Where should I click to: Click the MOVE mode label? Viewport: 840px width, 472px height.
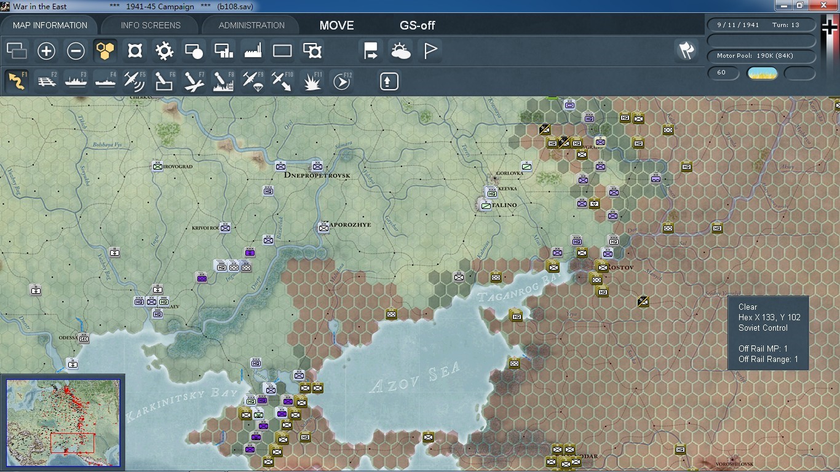point(336,25)
